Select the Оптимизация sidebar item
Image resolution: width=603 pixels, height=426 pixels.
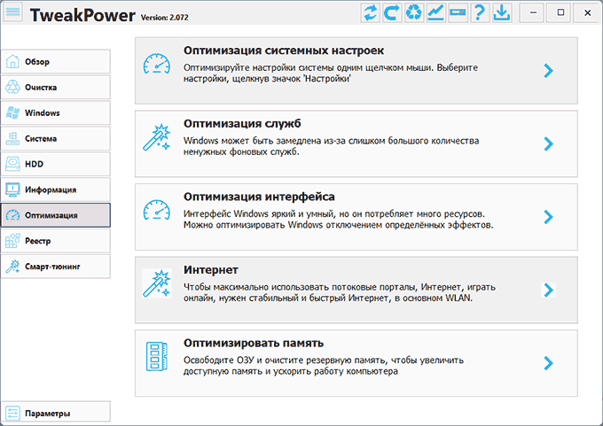coord(56,215)
